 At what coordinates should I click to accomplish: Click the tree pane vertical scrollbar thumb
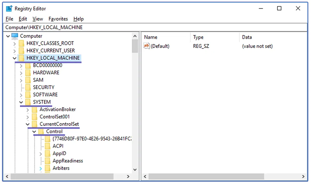click(135, 46)
